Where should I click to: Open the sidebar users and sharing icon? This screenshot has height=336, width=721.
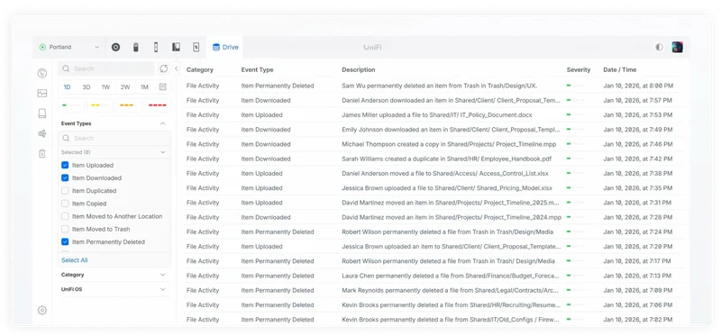coord(42,133)
